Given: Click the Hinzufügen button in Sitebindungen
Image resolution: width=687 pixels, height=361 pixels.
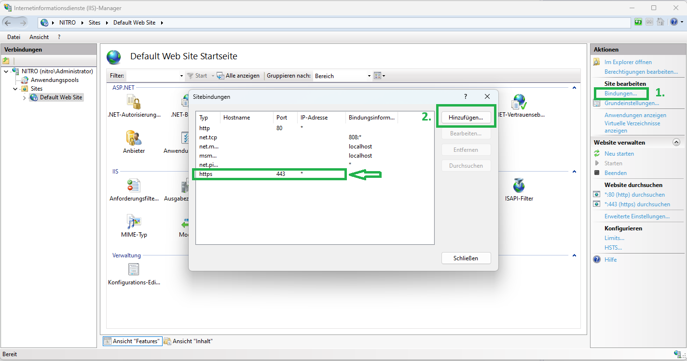Looking at the screenshot, I should [x=466, y=117].
